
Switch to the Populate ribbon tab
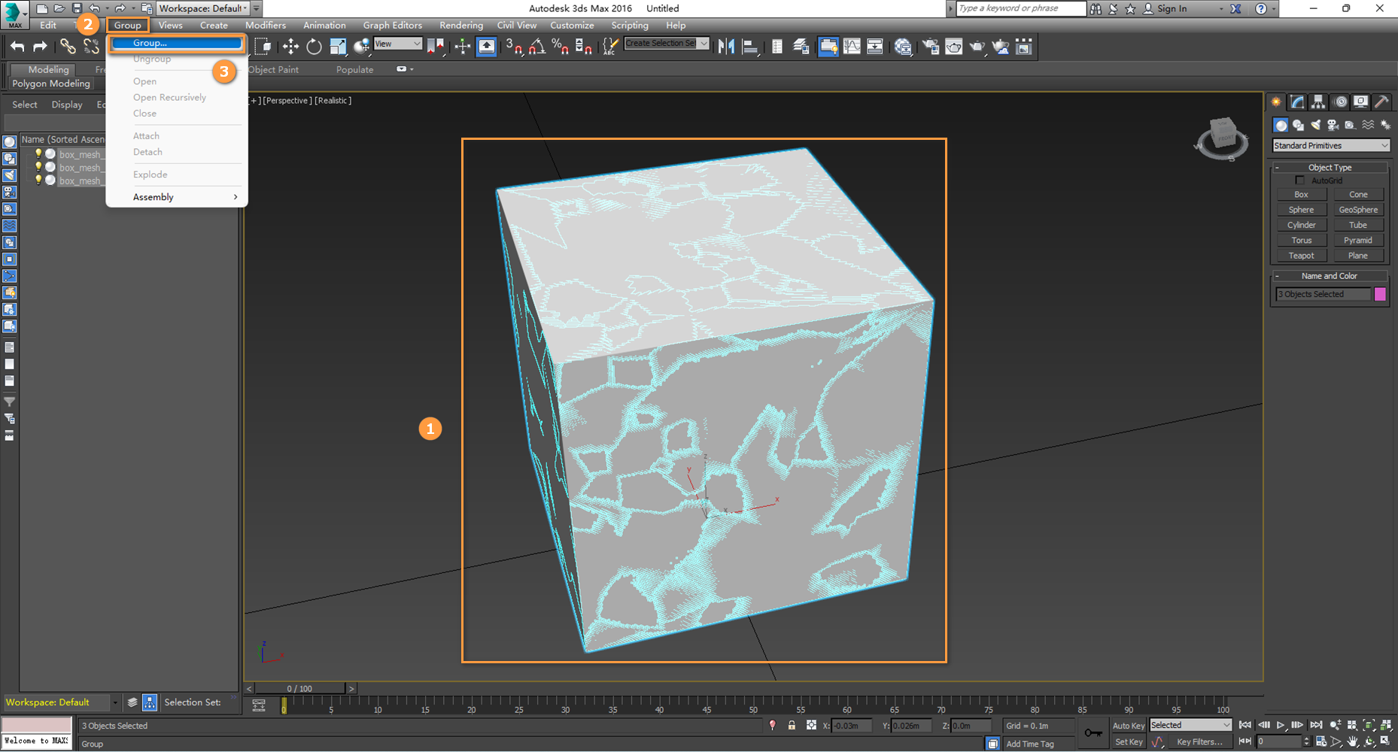click(354, 70)
